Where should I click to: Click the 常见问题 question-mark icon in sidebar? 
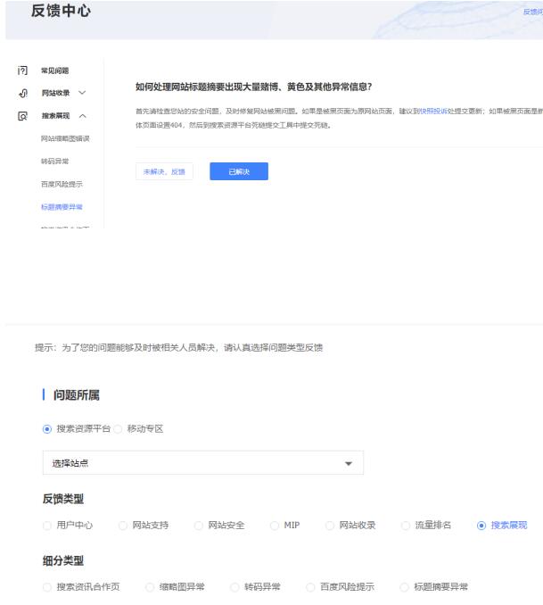click(22, 70)
